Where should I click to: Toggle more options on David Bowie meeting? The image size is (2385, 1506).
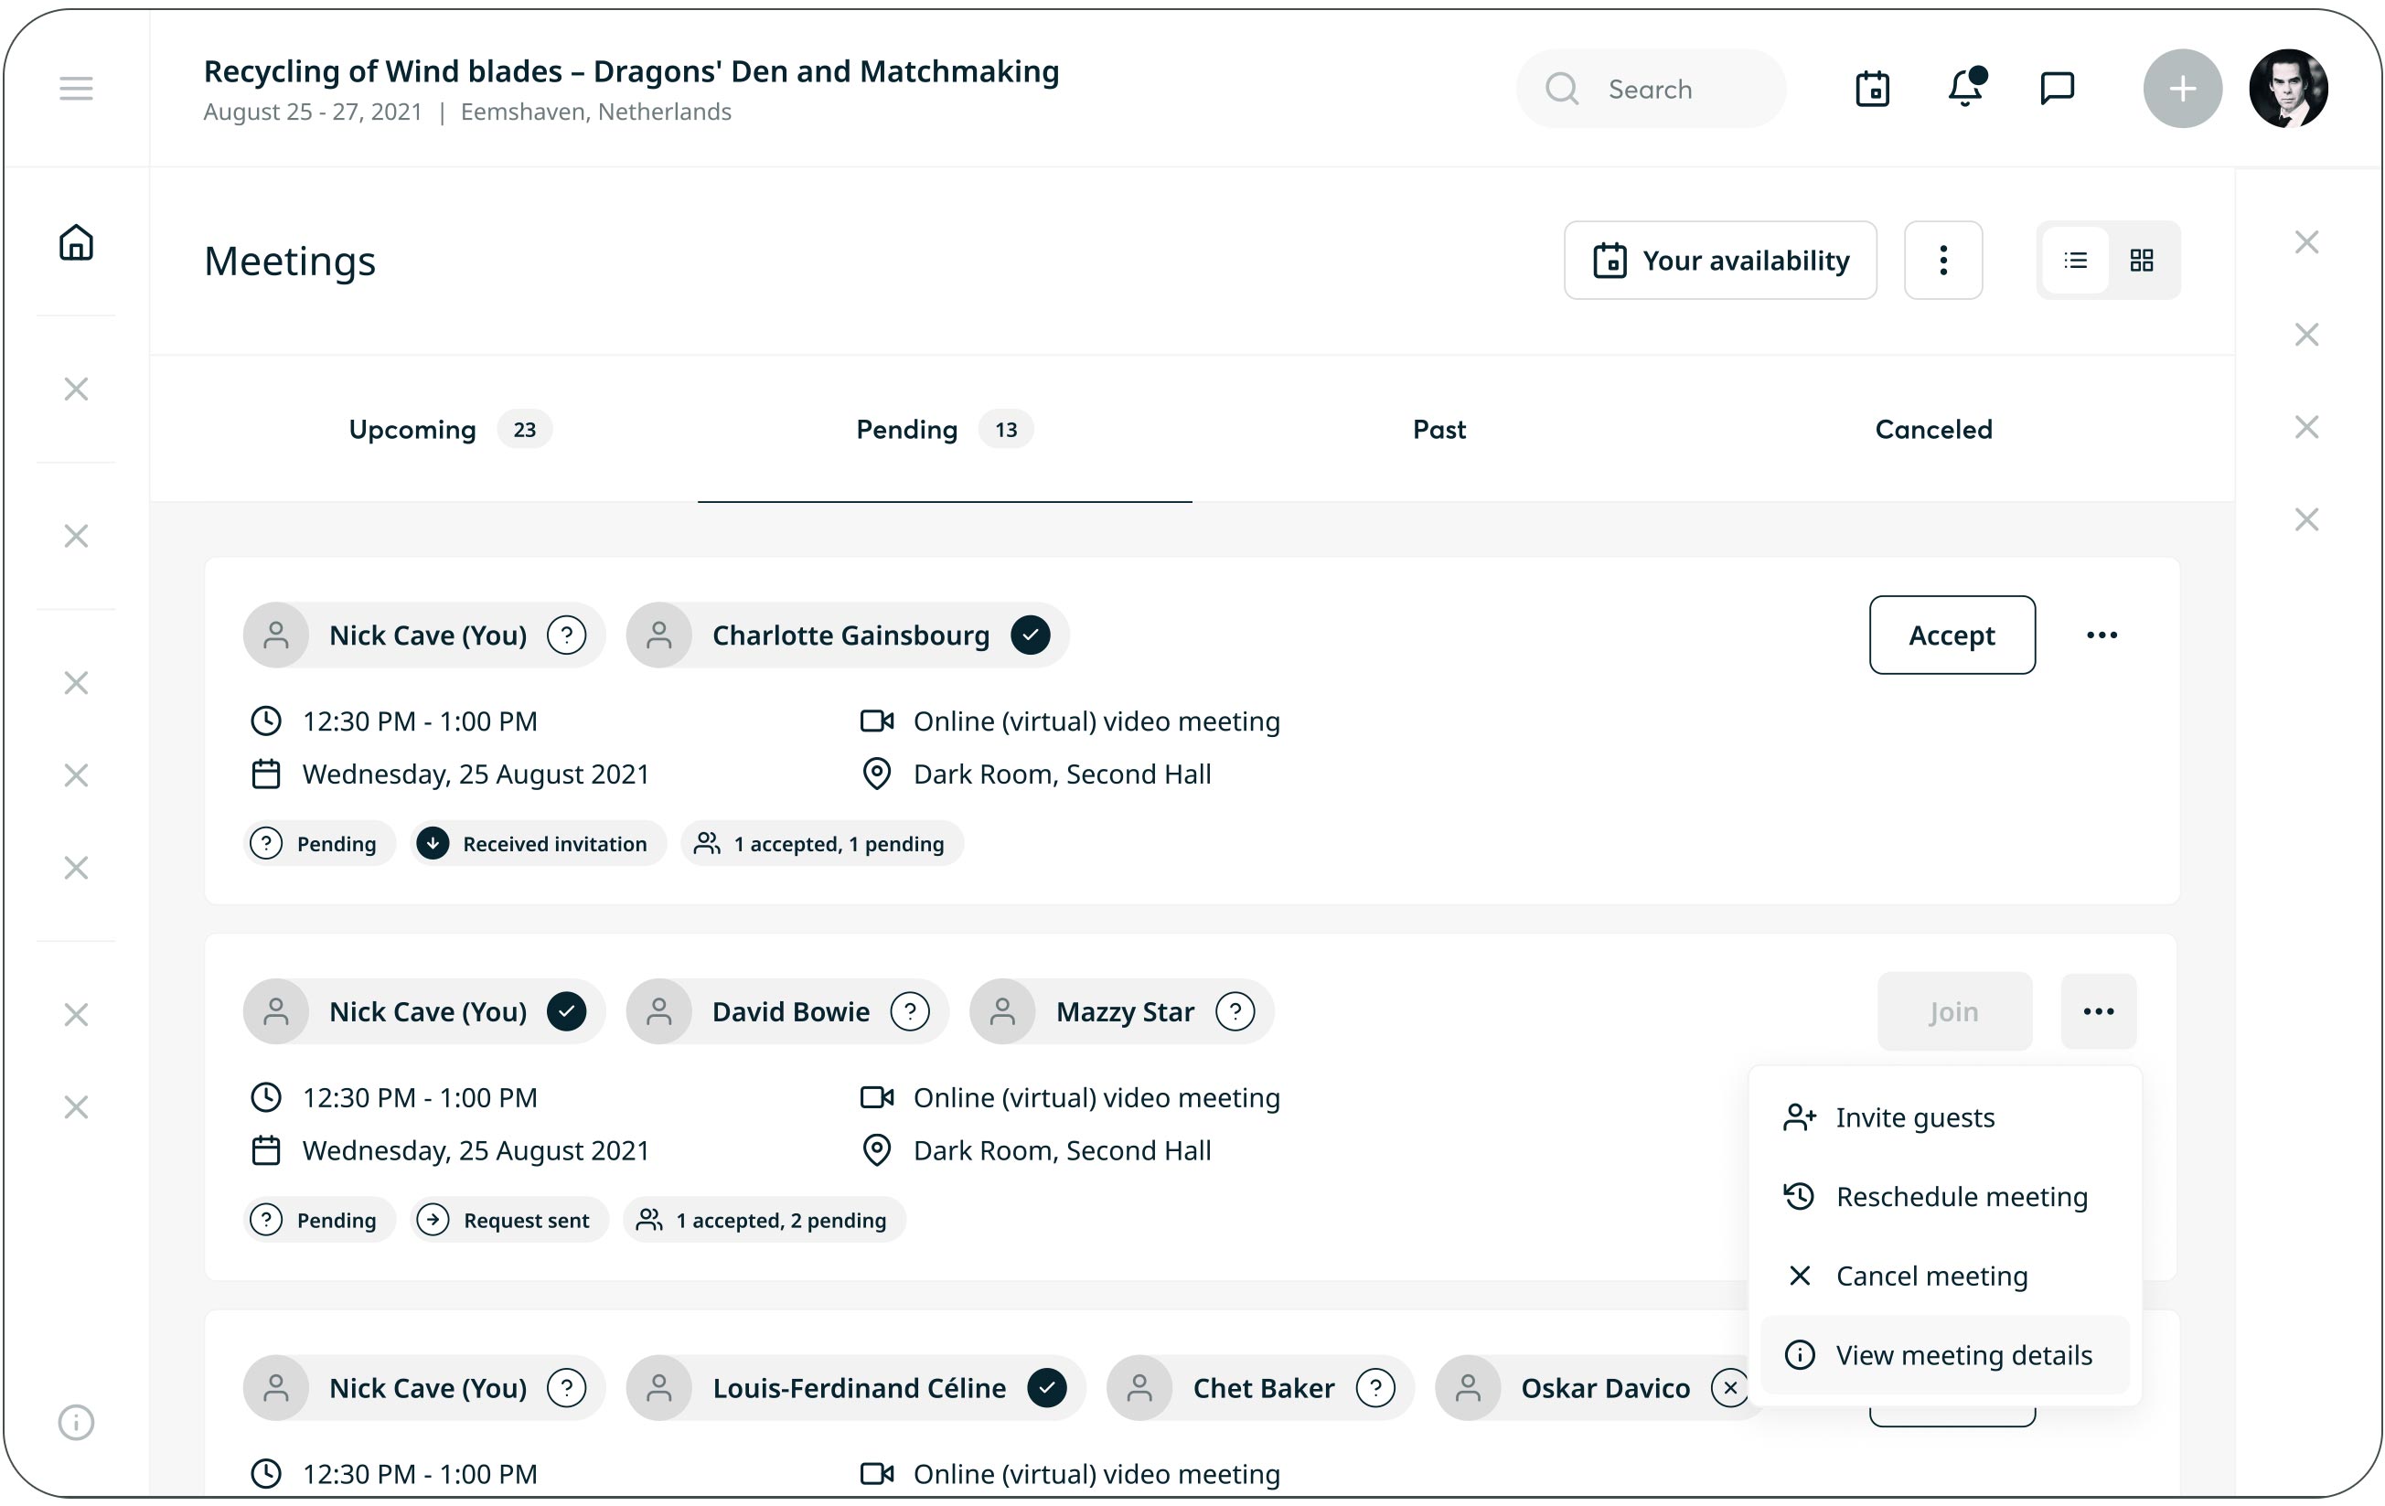(2098, 1011)
